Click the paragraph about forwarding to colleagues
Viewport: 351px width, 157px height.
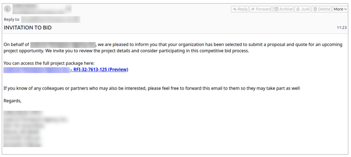[x=151, y=88]
